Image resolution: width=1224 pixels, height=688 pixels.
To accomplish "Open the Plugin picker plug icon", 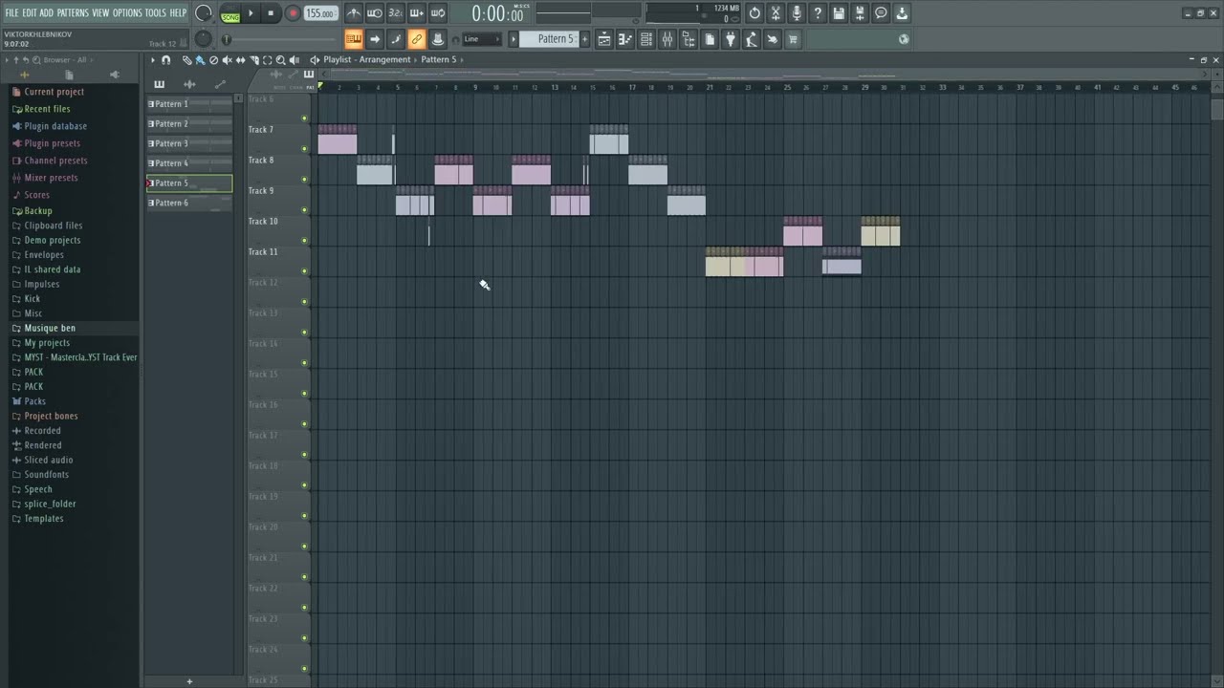I will [731, 39].
